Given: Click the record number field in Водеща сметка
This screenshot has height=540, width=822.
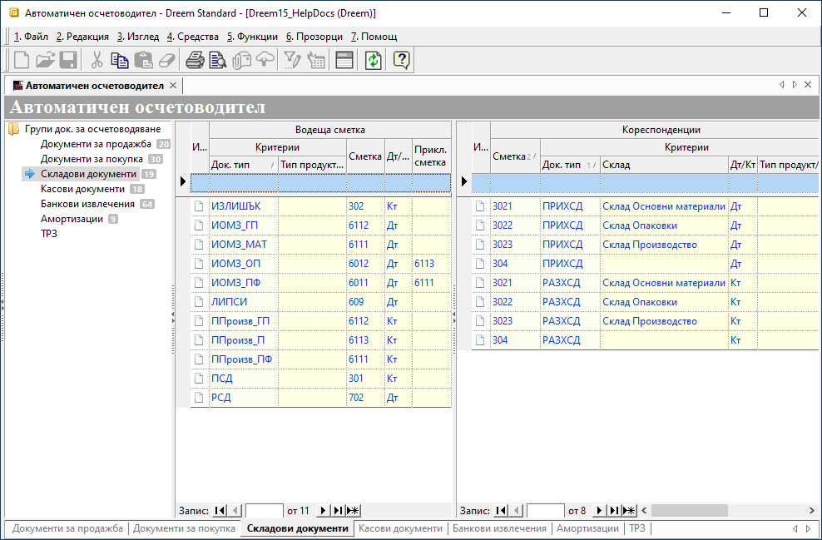Looking at the screenshot, I should click(x=265, y=510).
